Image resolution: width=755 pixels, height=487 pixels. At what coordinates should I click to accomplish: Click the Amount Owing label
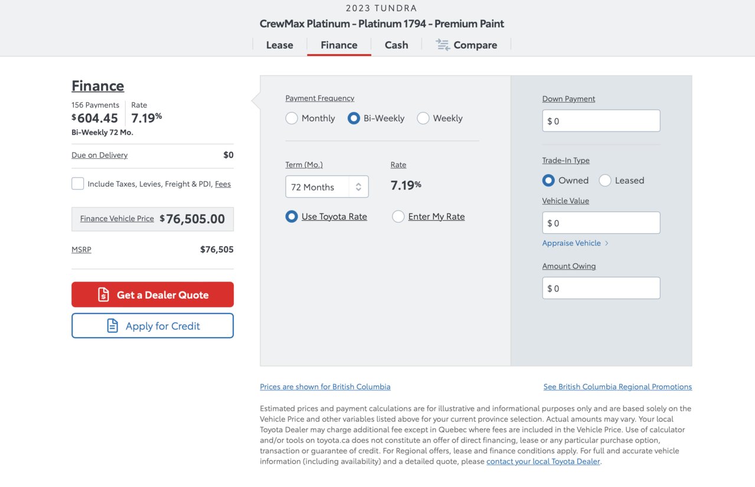tap(569, 266)
